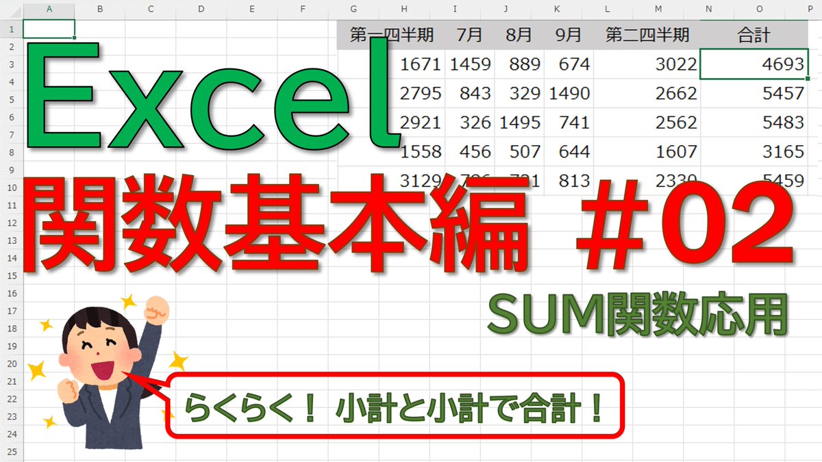The width and height of the screenshot is (822, 462).
Task: Select column I header
Action: tap(454, 10)
